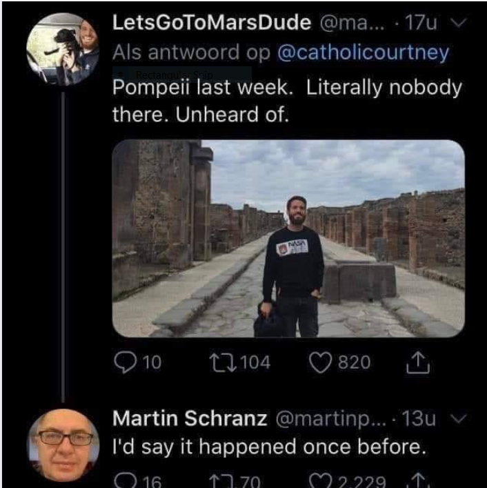Expand the chevron menu on Martin Schranz's reply
Viewport: 487px width, 488px height.
[453, 419]
